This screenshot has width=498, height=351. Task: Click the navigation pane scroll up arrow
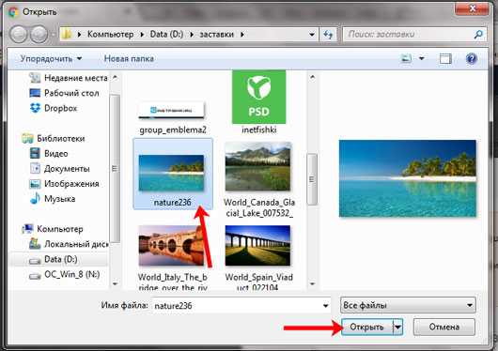[x=115, y=77]
